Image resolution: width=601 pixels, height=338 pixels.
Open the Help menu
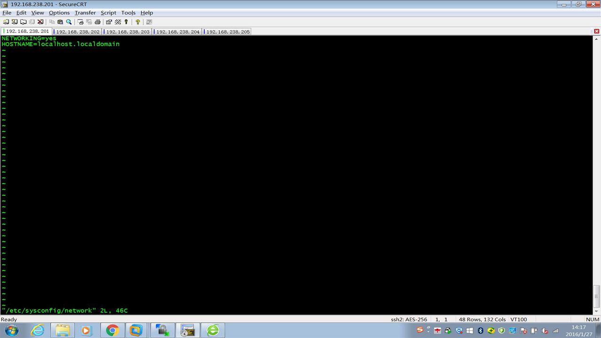pos(146,13)
